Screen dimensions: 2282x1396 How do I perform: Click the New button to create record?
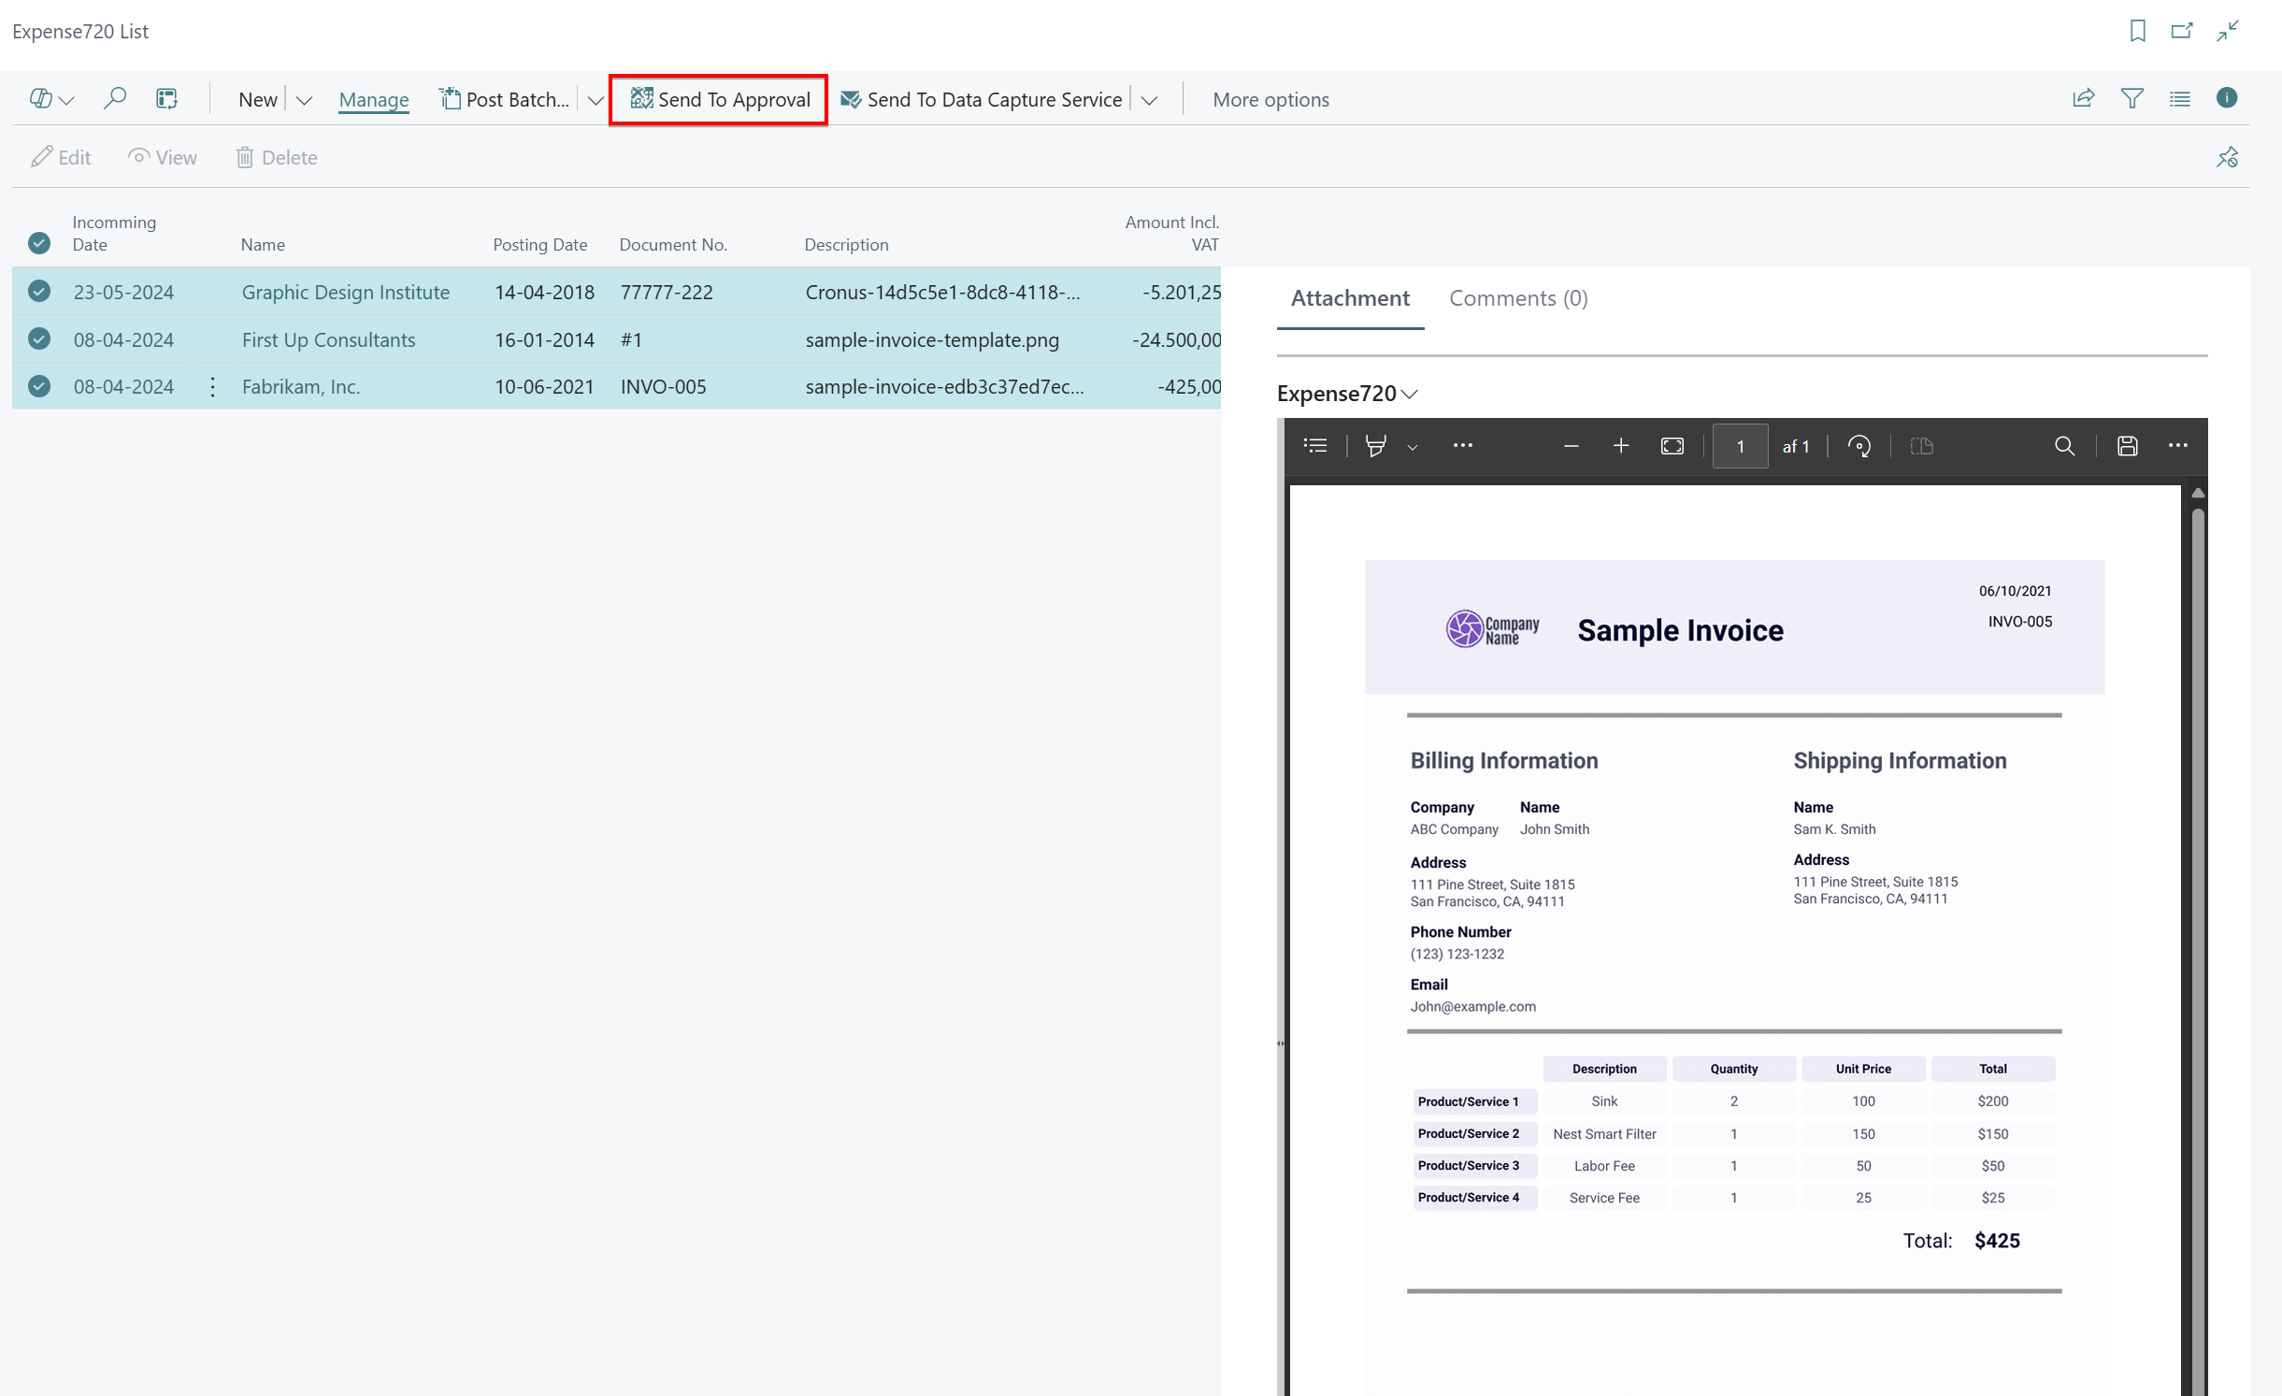pos(254,99)
